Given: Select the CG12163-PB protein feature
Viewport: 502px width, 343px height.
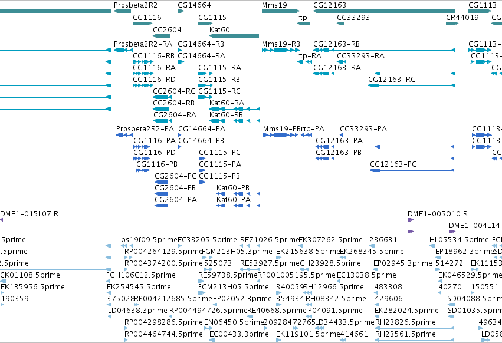Looking at the screenshot, I should 385,159.
